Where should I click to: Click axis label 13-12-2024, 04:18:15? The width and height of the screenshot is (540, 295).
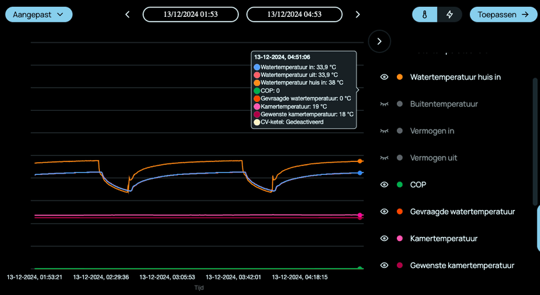pos(300,277)
